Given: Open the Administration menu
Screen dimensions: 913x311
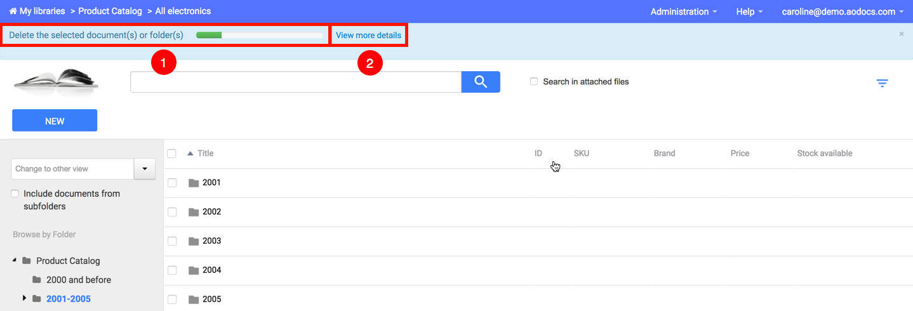Looking at the screenshot, I should coord(684,11).
